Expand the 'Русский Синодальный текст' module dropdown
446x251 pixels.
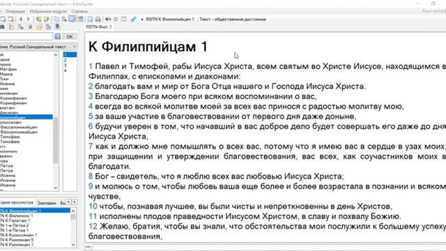click(x=75, y=47)
